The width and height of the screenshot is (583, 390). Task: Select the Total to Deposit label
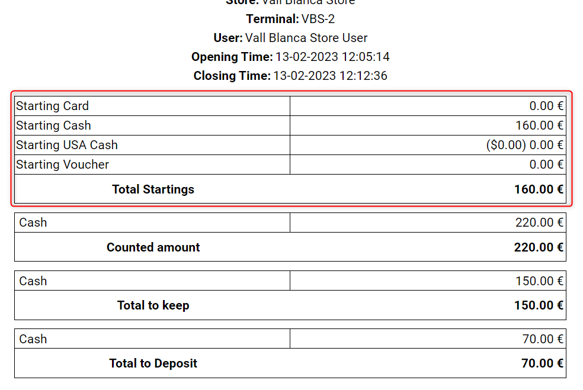153,363
